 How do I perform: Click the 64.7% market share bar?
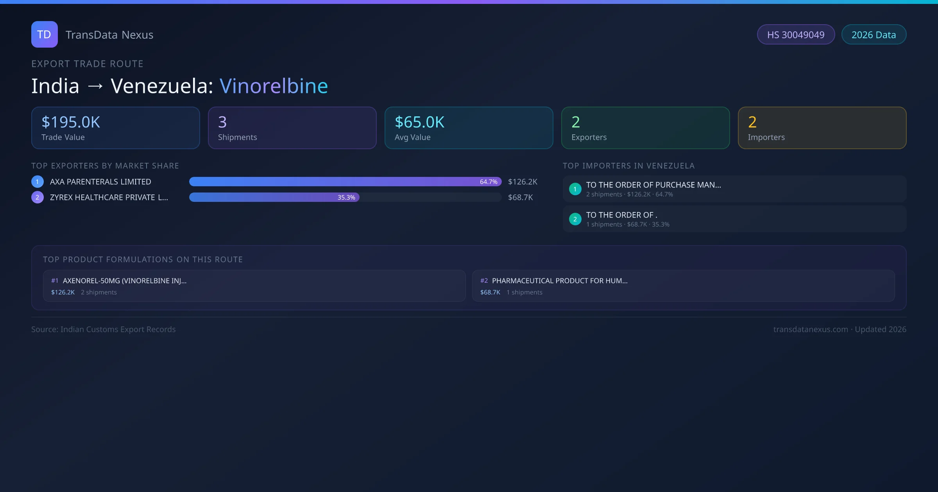(345, 182)
